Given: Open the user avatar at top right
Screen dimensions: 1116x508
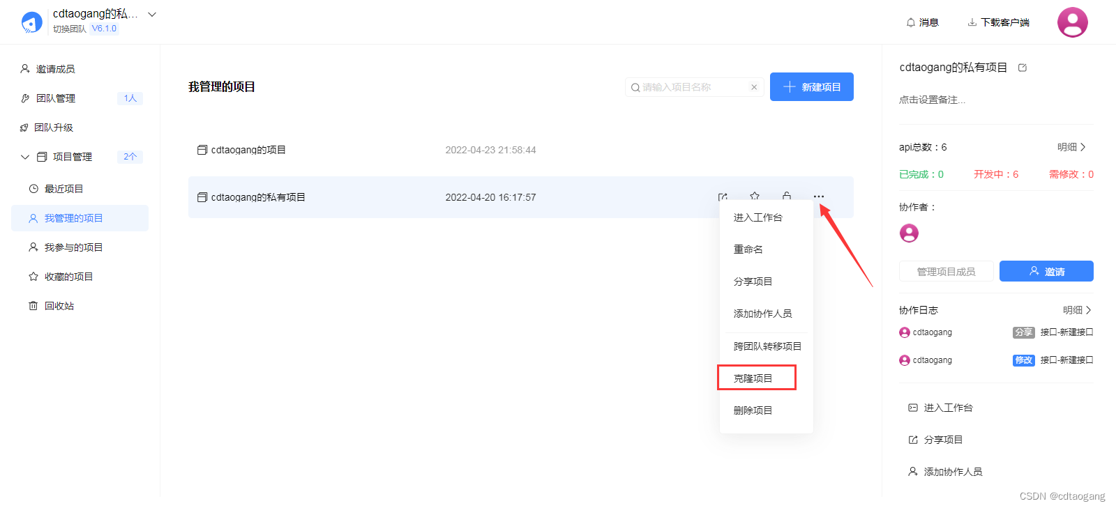Looking at the screenshot, I should coord(1073,22).
